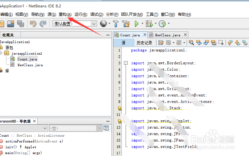Viewport: 249px width, 156px height.
Task: Click the editor Forward navigation icon
Action: (x=179, y=42)
